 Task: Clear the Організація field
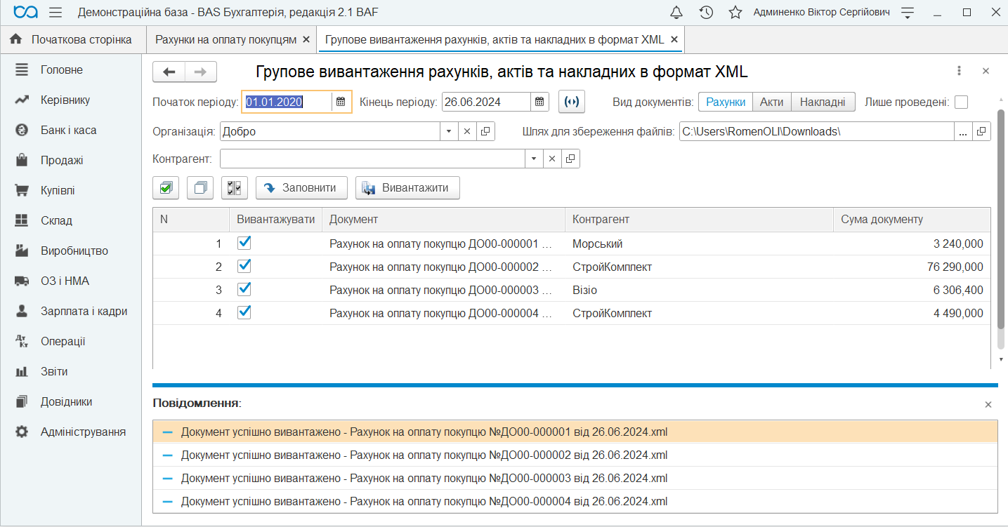(468, 131)
